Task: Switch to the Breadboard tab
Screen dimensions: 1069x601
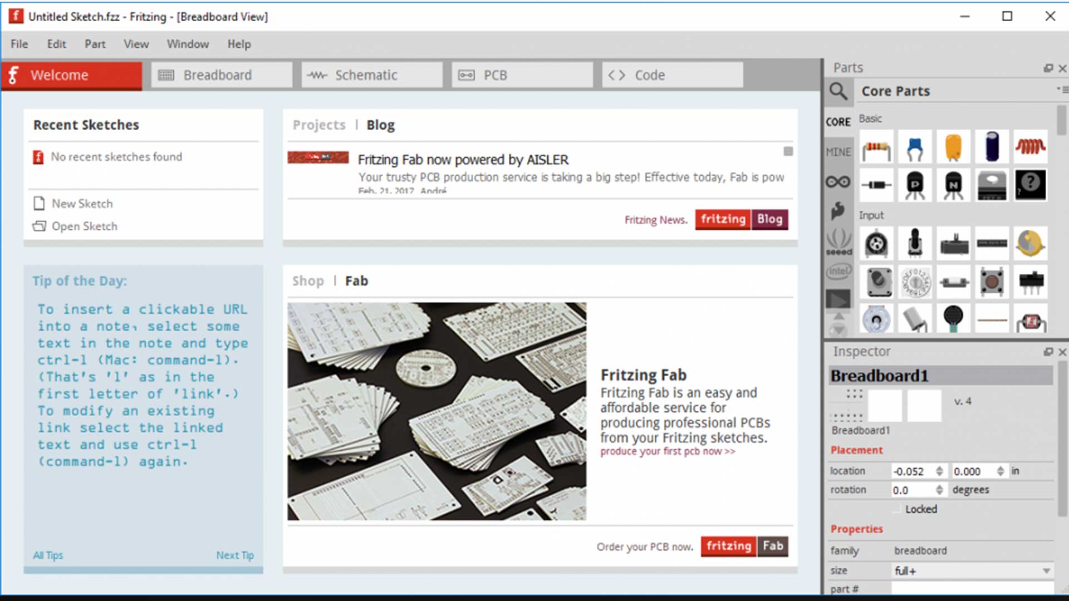Action: pyautogui.click(x=222, y=75)
